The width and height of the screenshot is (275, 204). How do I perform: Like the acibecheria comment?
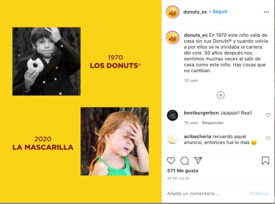(268, 139)
